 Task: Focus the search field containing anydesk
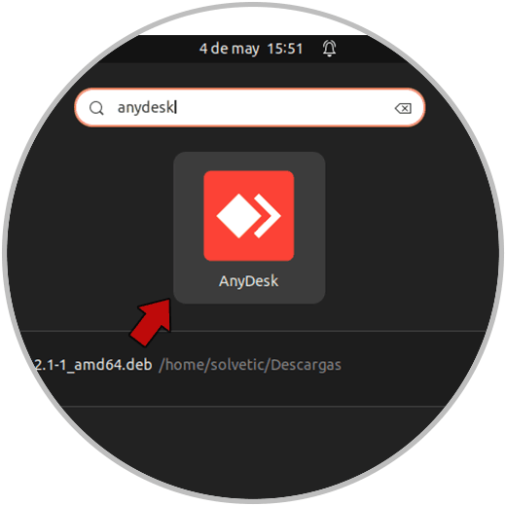tap(250, 107)
